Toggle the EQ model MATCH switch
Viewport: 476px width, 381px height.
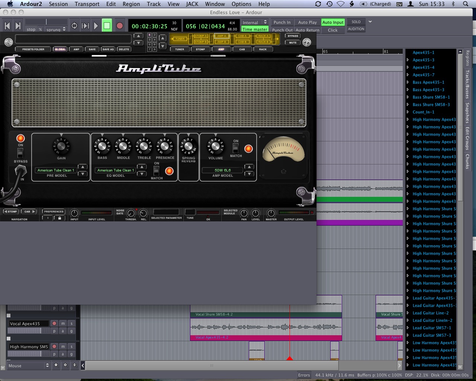pyautogui.click(x=157, y=171)
